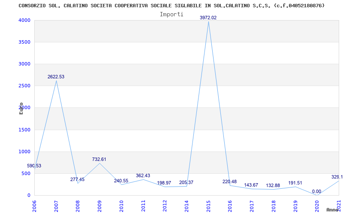This screenshot has width=343, height=214.
Task: Click the data label 590.53
Action: point(34,166)
